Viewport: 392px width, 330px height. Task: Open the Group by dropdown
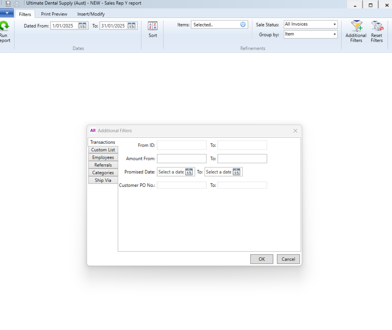334,35
